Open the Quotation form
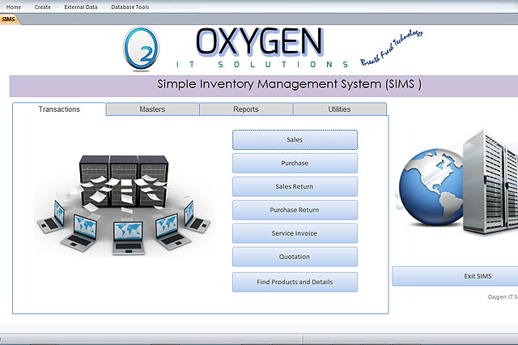This screenshot has width=518, height=345. click(295, 257)
